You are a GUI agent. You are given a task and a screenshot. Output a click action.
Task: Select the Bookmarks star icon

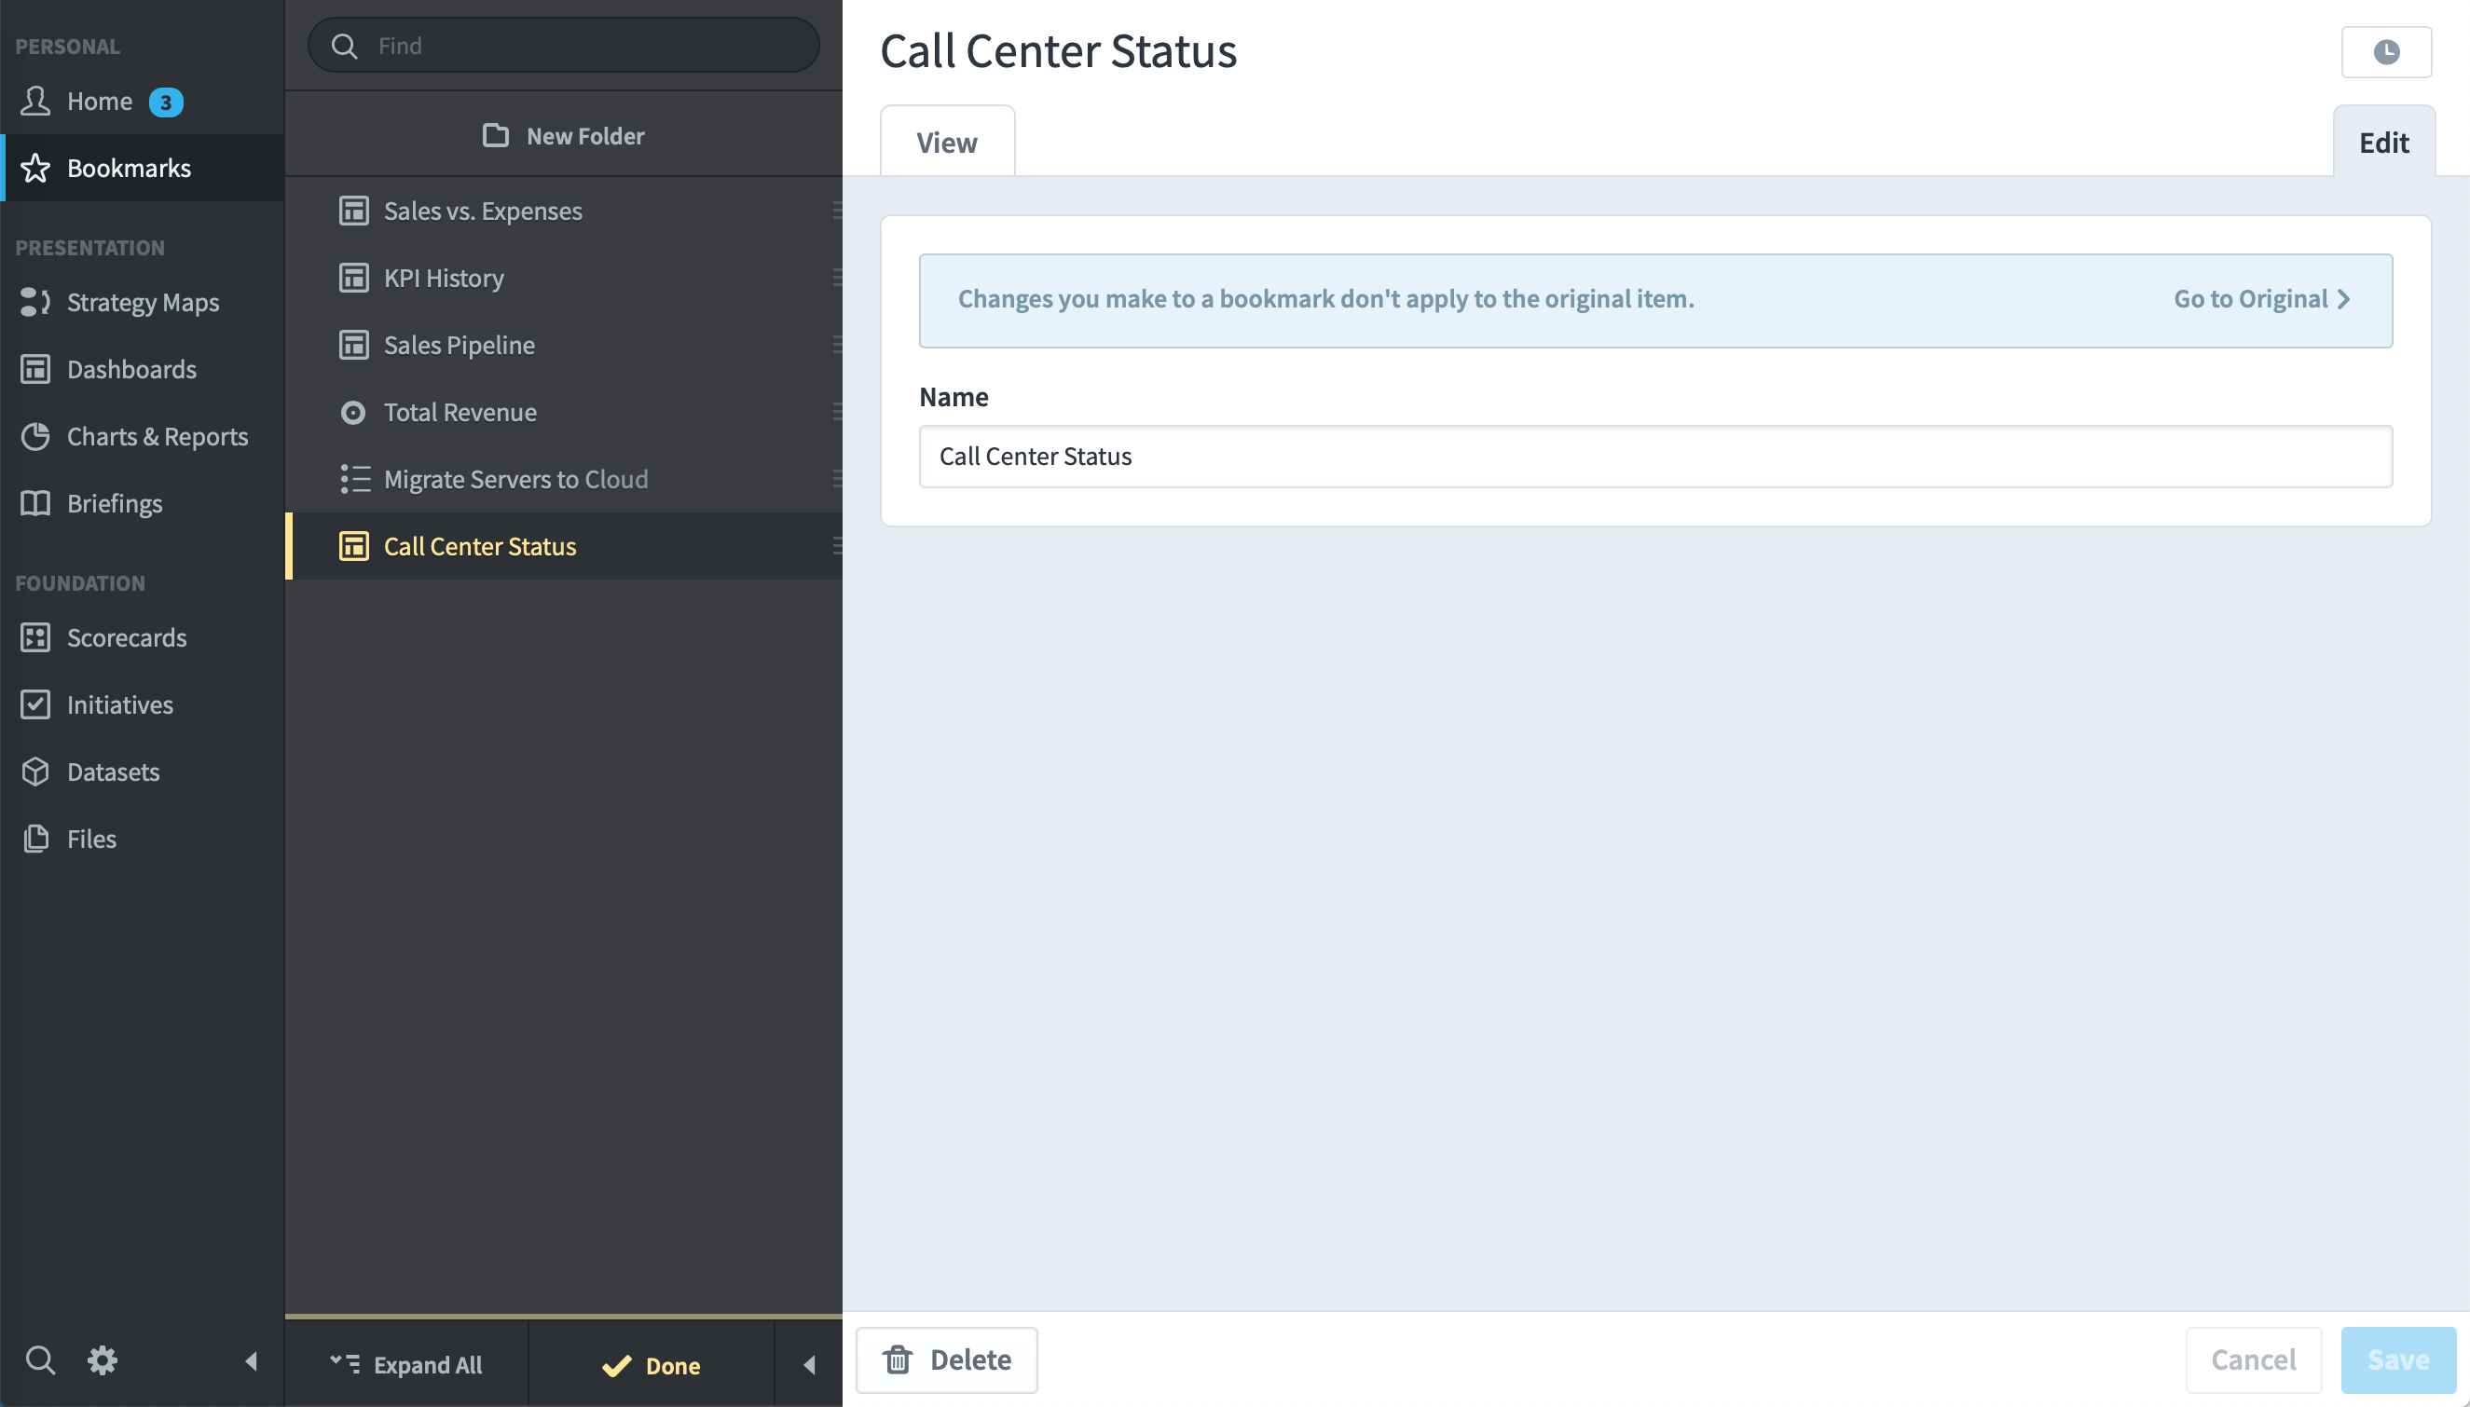click(x=35, y=168)
